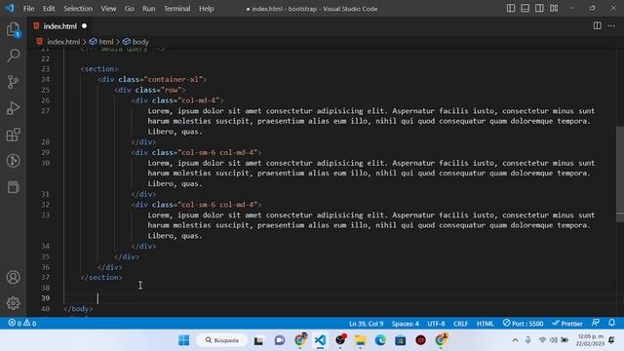The image size is (624, 351).
Task: Open the errors and warnings status item
Action: [22, 323]
